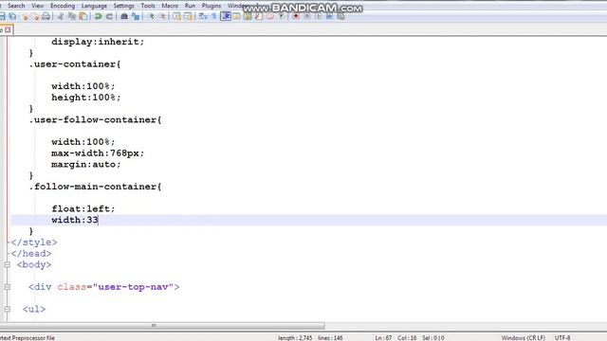Place cursor on height:100%; line

[x=86, y=98]
